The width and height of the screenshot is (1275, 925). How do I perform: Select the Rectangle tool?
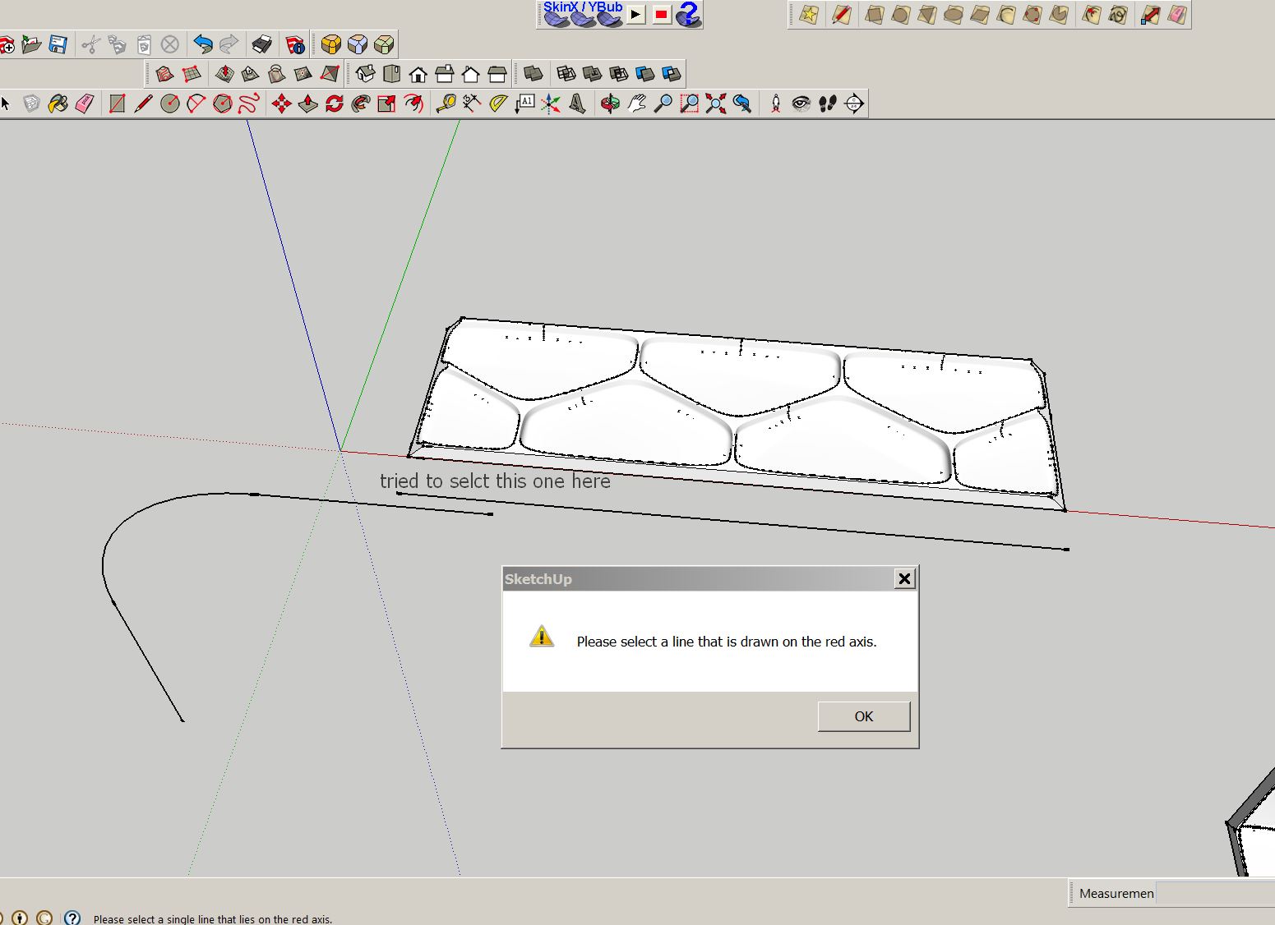tap(117, 104)
